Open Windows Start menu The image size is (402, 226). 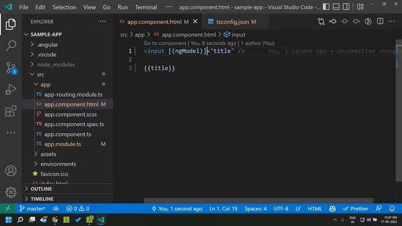click(x=8, y=220)
